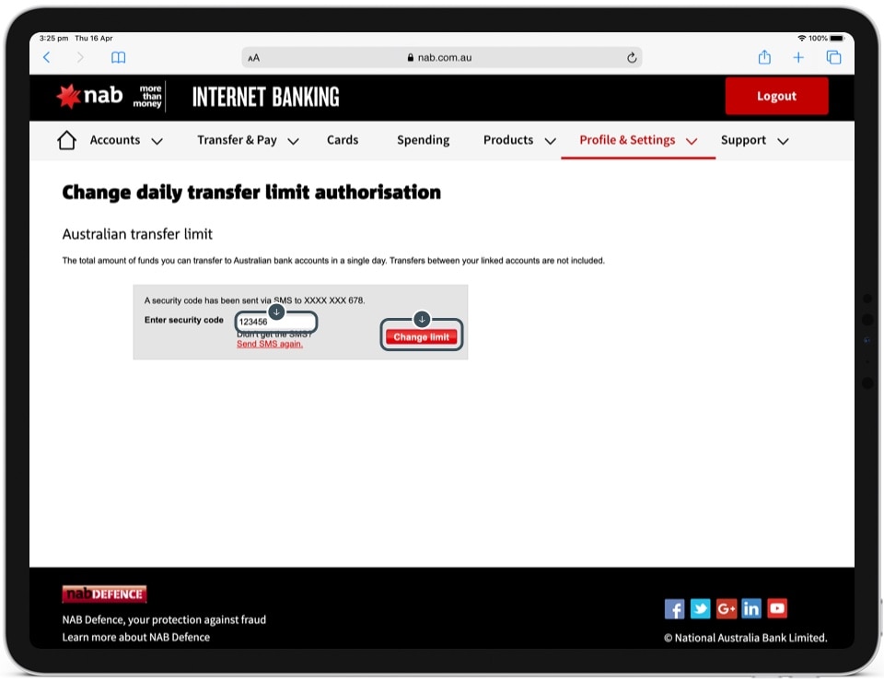
Task: Expand Transfer & Pay menu
Action: point(248,140)
